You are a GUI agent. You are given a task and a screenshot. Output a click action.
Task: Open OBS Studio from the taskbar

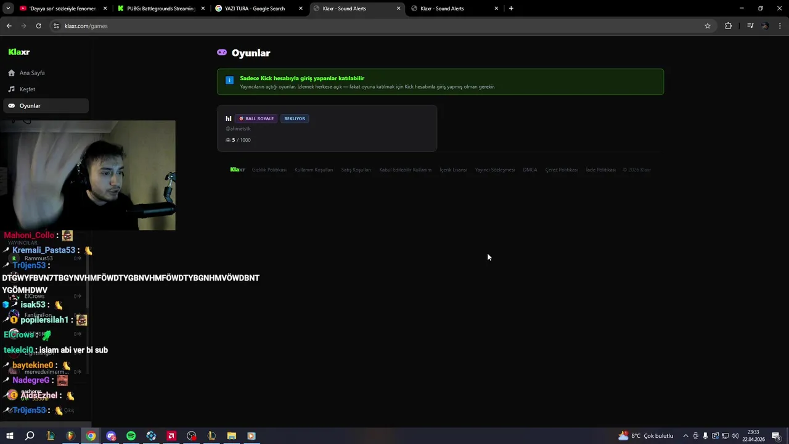(x=192, y=436)
